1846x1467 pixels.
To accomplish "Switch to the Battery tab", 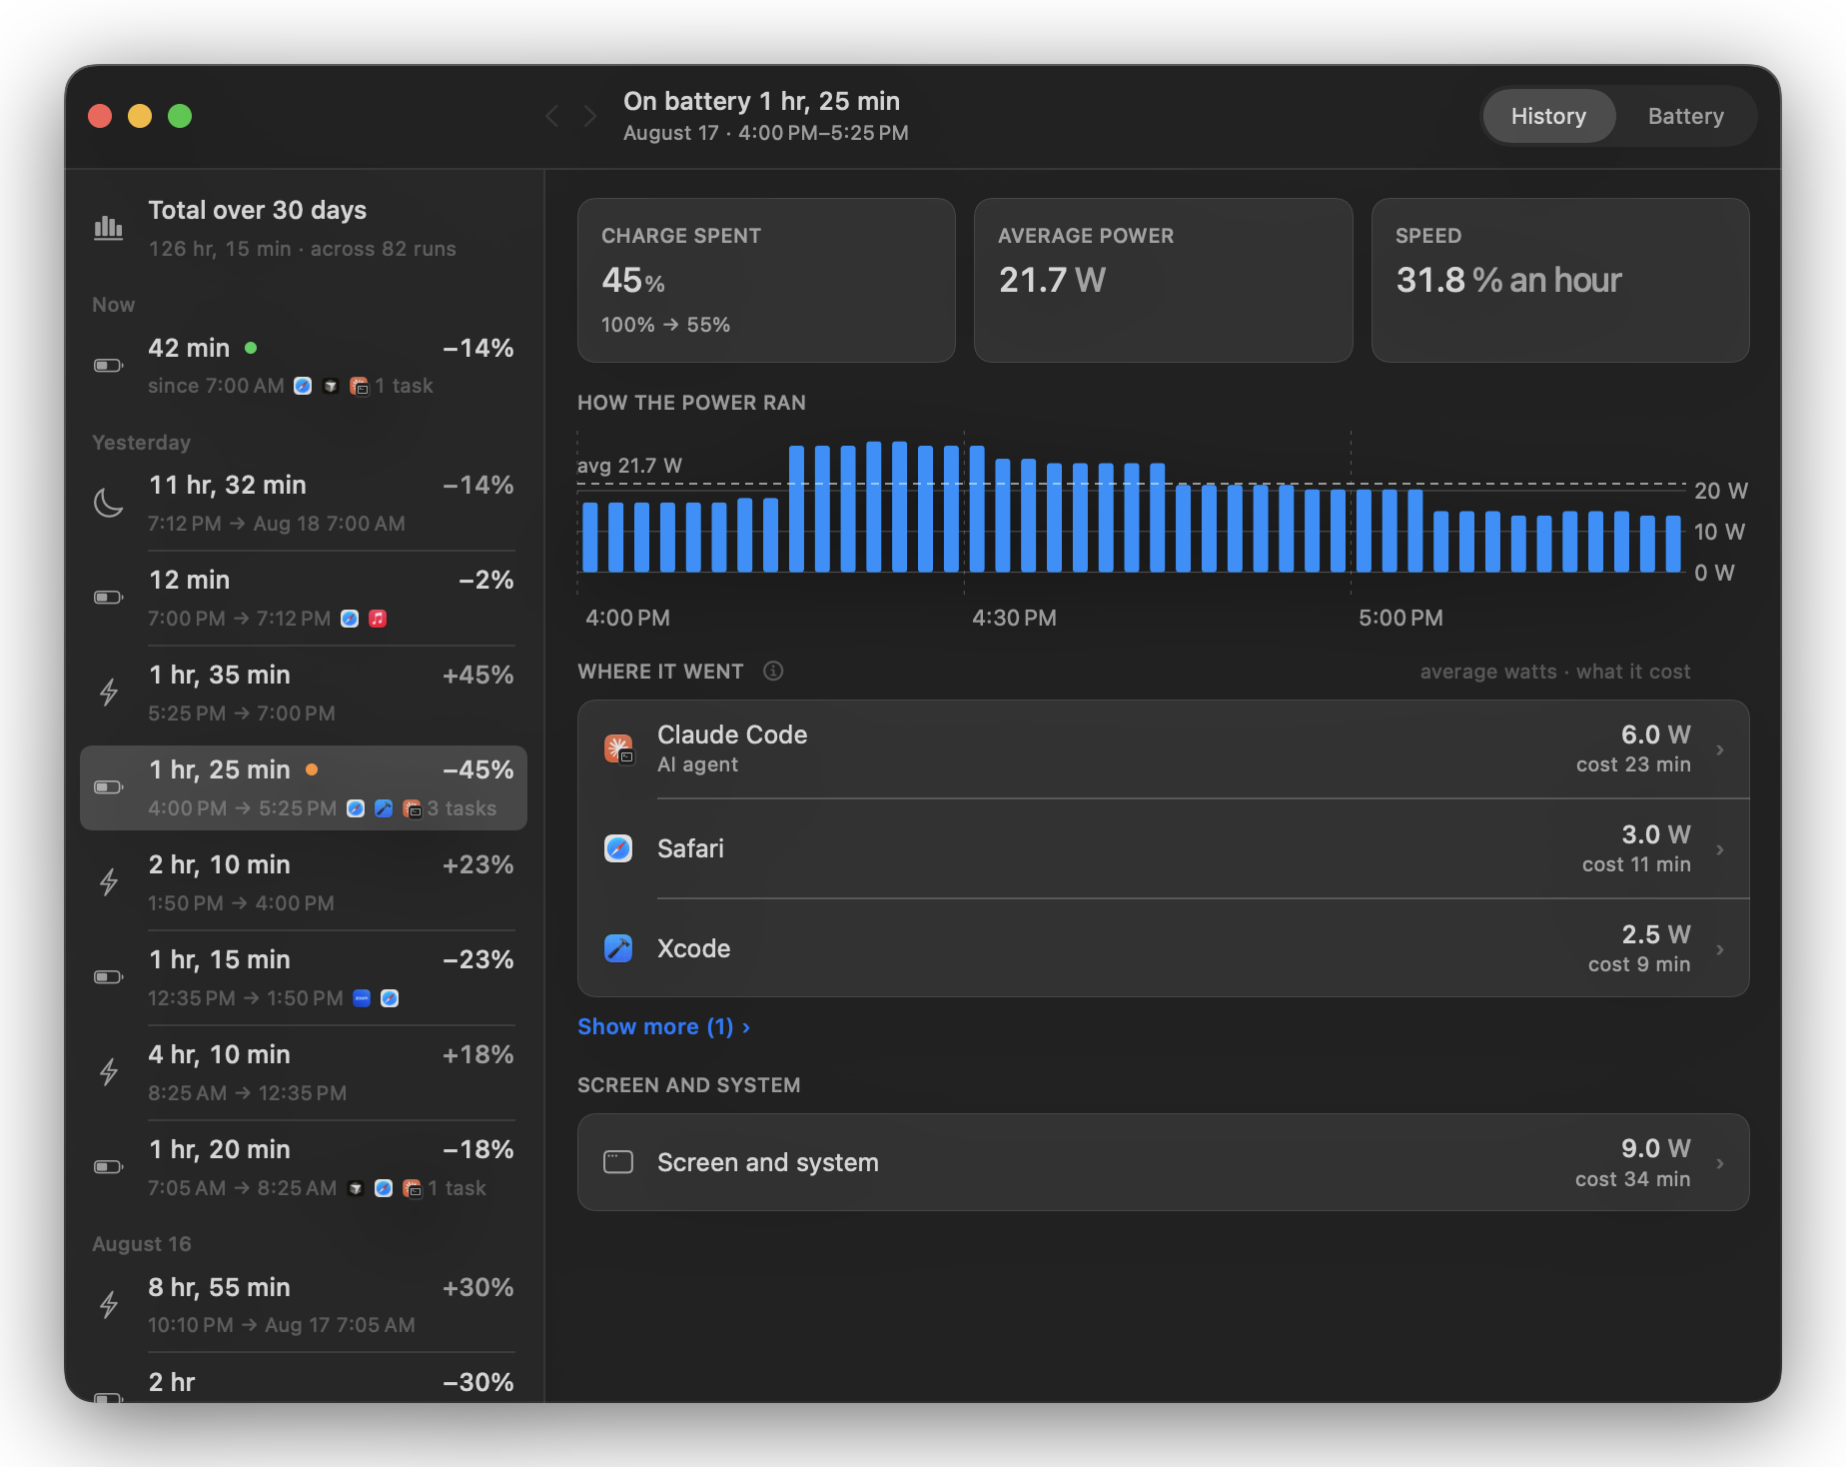I will point(1685,116).
